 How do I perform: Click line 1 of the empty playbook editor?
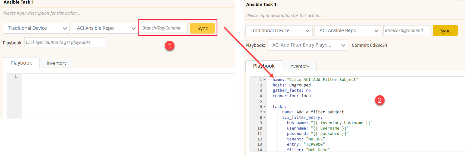127,77
